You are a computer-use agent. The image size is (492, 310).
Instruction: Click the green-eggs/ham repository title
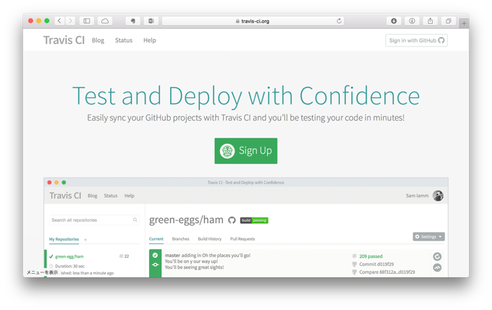187,220
